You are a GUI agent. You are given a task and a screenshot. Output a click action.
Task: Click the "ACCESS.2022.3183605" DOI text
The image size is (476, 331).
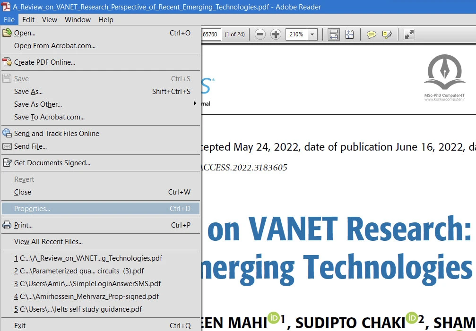click(244, 168)
